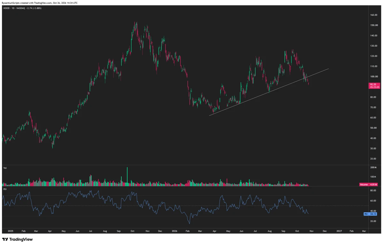Select the Vol indicator label

(4, 167)
